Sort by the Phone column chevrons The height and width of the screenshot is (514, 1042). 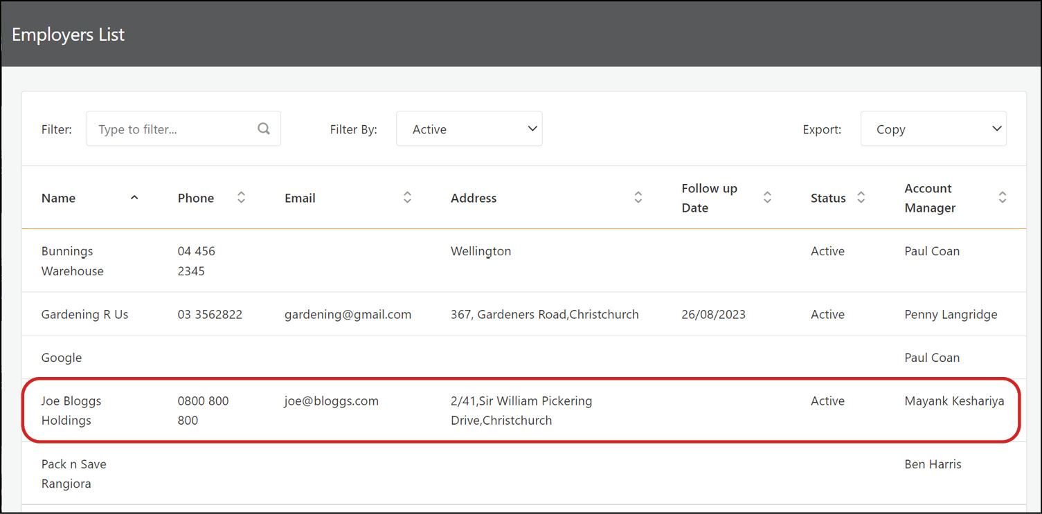pyautogui.click(x=241, y=197)
